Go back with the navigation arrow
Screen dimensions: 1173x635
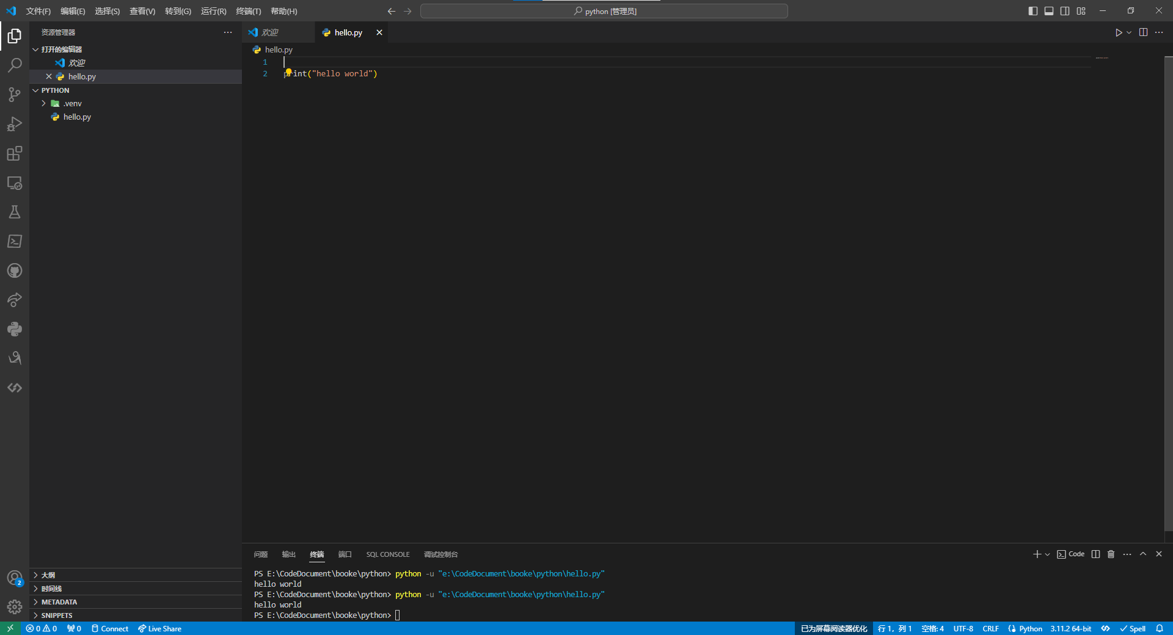[392, 11]
